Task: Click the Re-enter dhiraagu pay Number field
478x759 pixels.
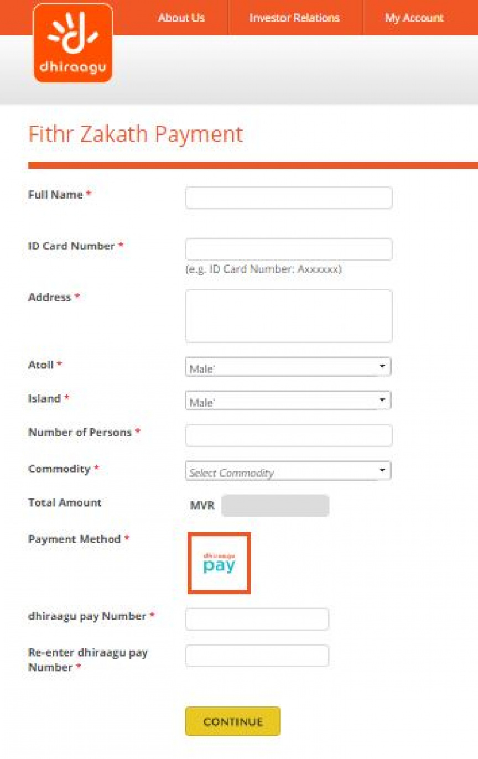Action: [257, 656]
